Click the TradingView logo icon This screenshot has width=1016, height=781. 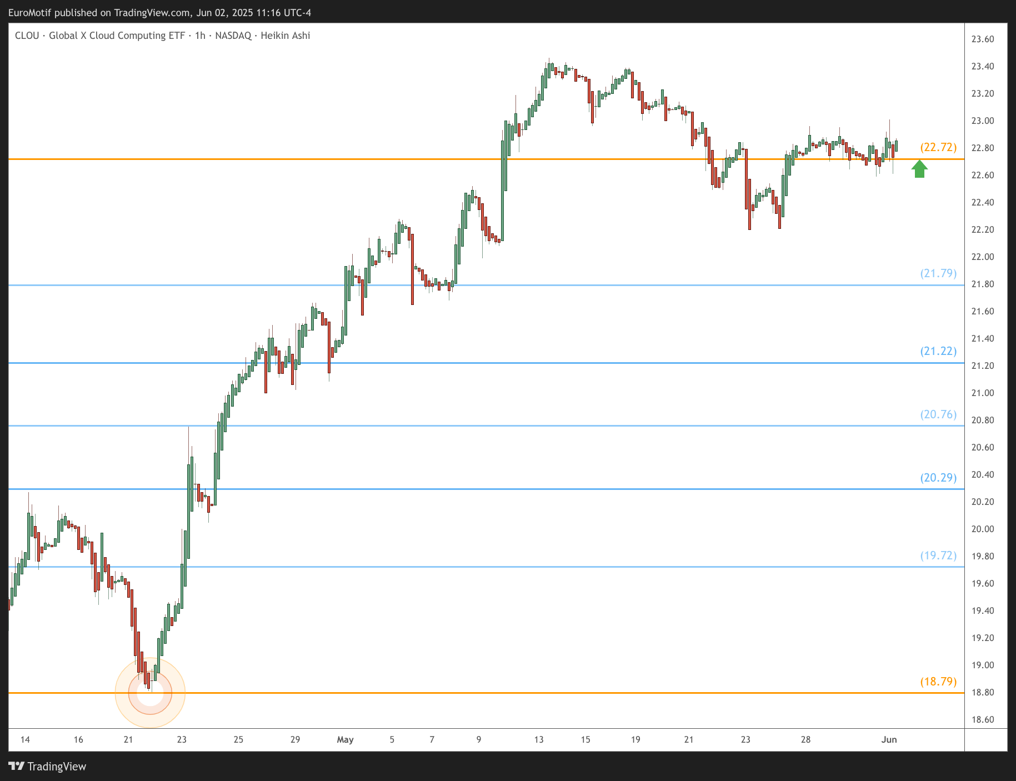17,766
